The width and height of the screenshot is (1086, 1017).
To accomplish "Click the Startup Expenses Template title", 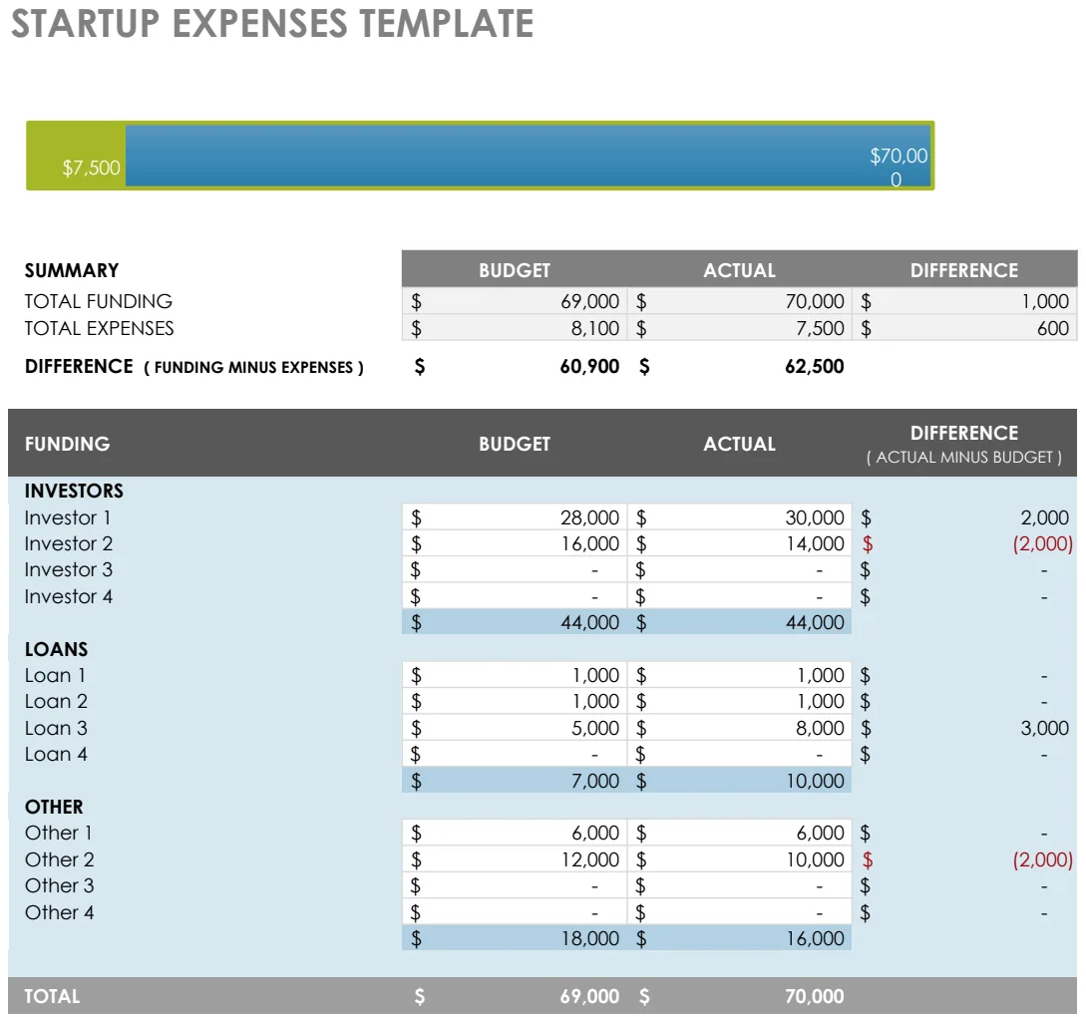I will click(x=272, y=23).
